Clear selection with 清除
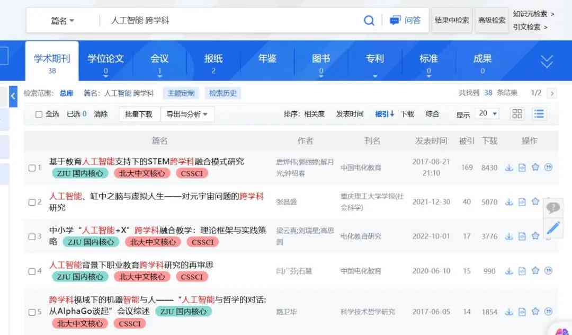Screen dimensions: 572x335 click(x=101, y=114)
